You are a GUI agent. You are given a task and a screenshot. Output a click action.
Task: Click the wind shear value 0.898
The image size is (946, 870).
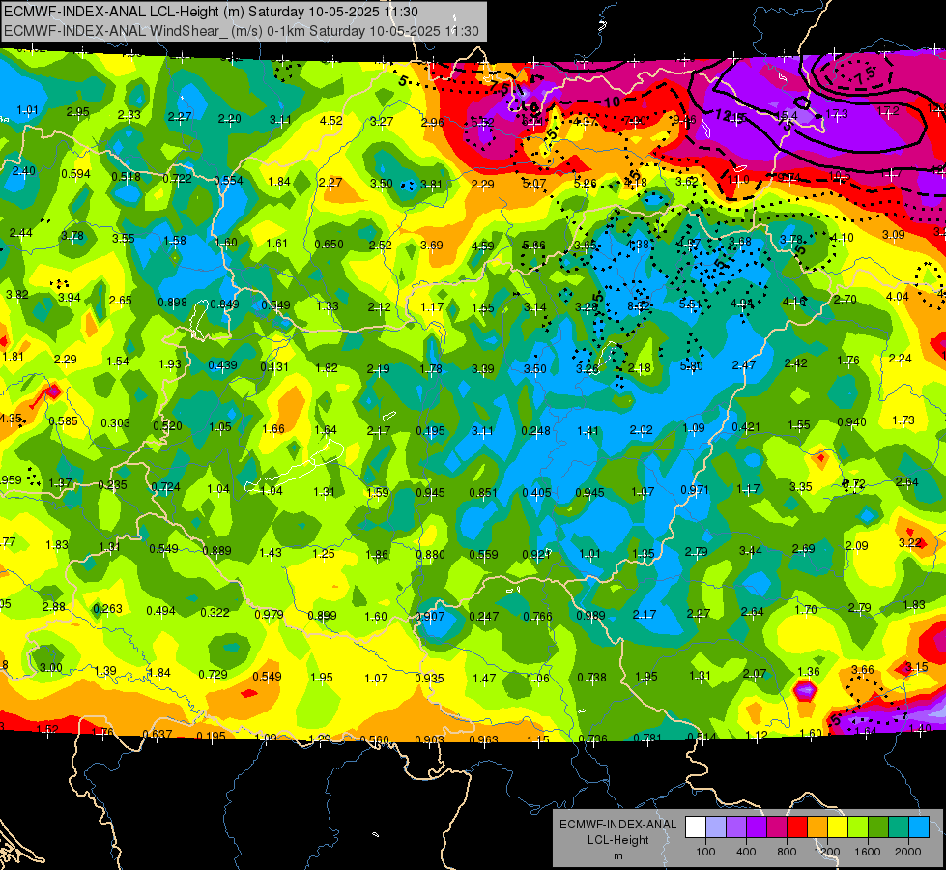tap(173, 303)
